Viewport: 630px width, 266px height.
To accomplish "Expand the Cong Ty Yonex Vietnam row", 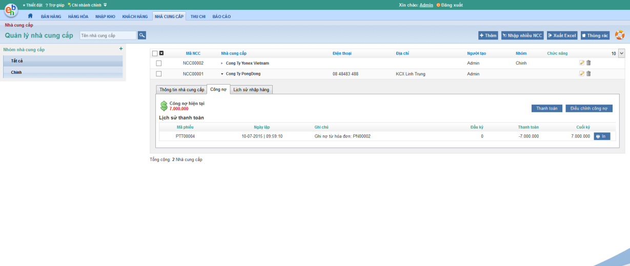I will [x=222, y=63].
